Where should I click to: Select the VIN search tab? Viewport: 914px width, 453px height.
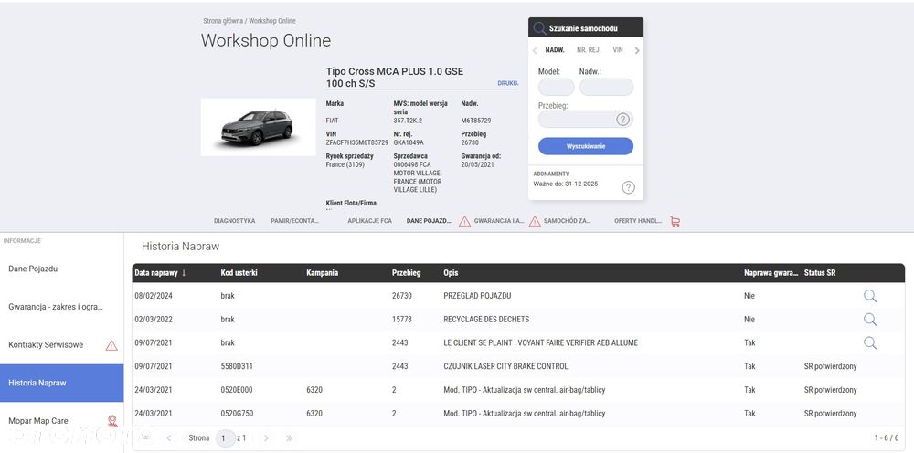click(x=618, y=50)
